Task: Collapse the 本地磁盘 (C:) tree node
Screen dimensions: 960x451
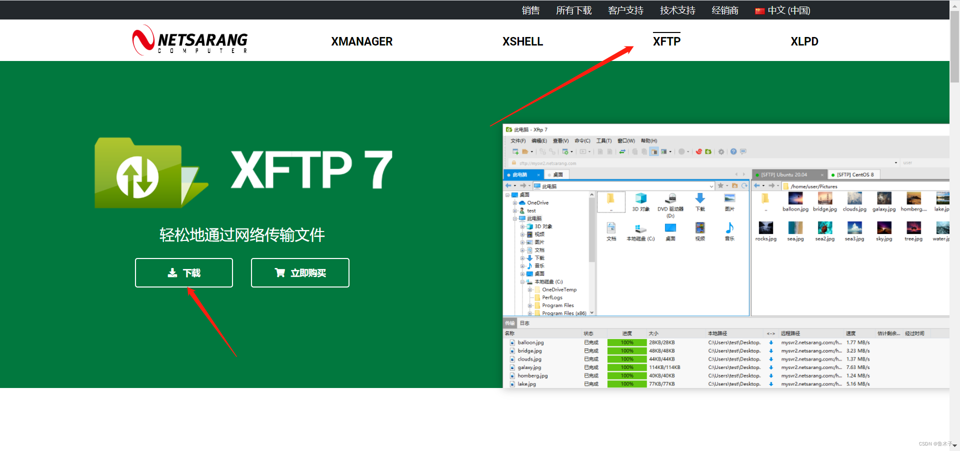Action: 522,282
